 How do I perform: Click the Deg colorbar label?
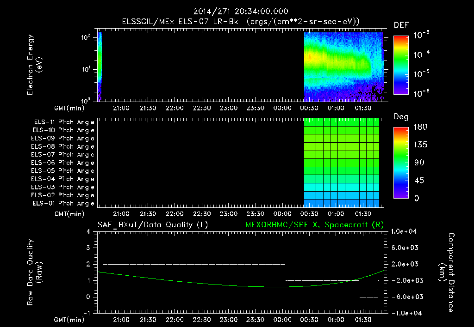[x=401, y=117]
